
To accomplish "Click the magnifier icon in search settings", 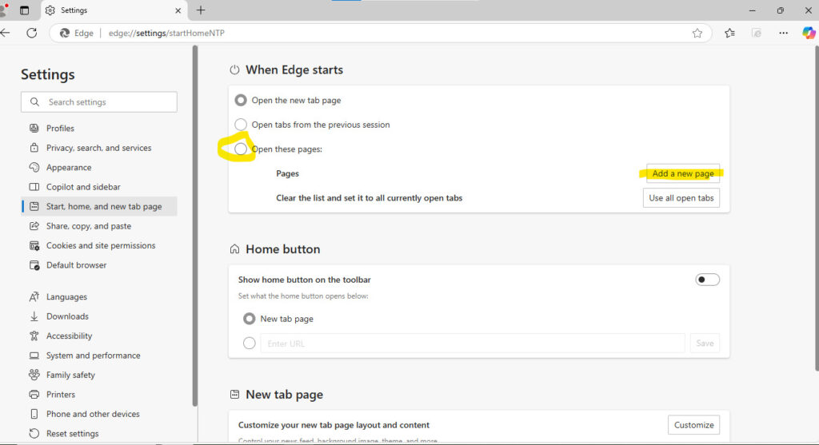I will click(x=34, y=101).
